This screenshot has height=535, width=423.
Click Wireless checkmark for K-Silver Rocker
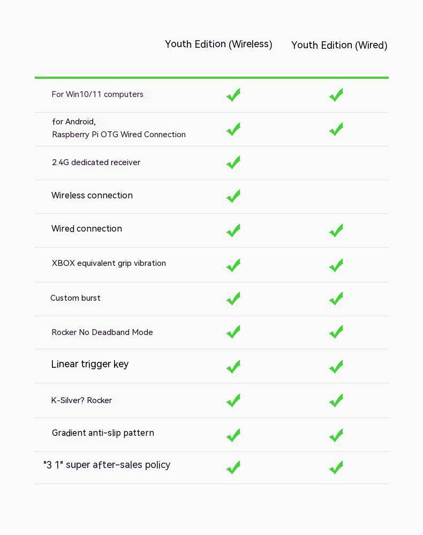[233, 400]
